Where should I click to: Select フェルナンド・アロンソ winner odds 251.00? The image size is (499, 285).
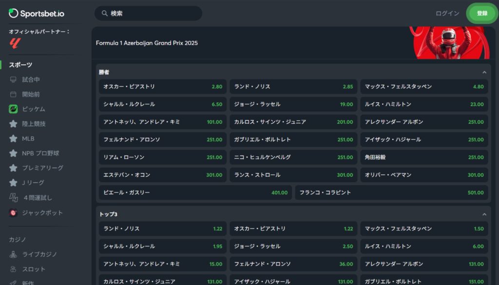[163, 140]
